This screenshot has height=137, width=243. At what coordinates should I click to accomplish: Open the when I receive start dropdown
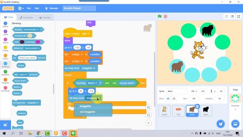86,34
